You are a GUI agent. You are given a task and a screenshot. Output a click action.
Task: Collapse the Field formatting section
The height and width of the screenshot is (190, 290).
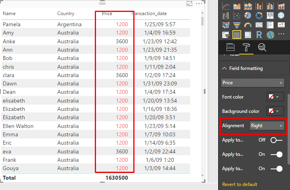click(225, 68)
